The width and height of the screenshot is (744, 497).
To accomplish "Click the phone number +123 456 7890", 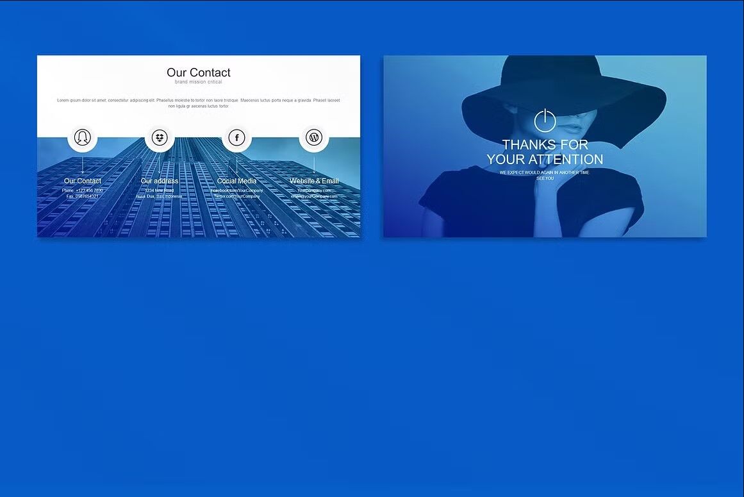I will (x=89, y=190).
